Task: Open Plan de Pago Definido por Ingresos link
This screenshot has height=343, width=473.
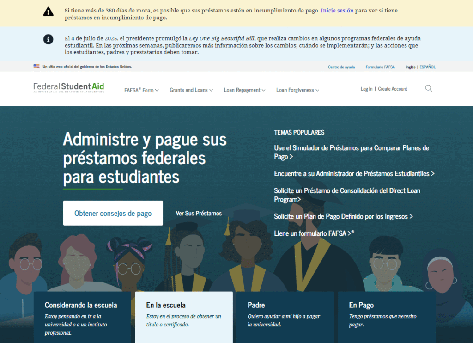Action: click(343, 216)
